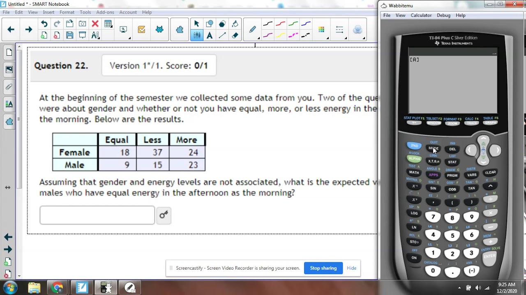Image resolution: width=526 pixels, height=295 pixels.
Task: Click the calculator number 7 key
Action: point(433,217)
